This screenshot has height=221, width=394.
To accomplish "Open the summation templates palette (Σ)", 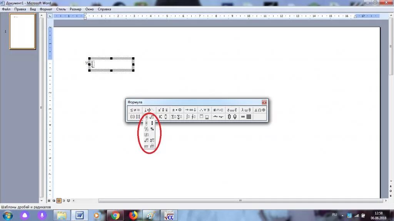I will point(177,117).
